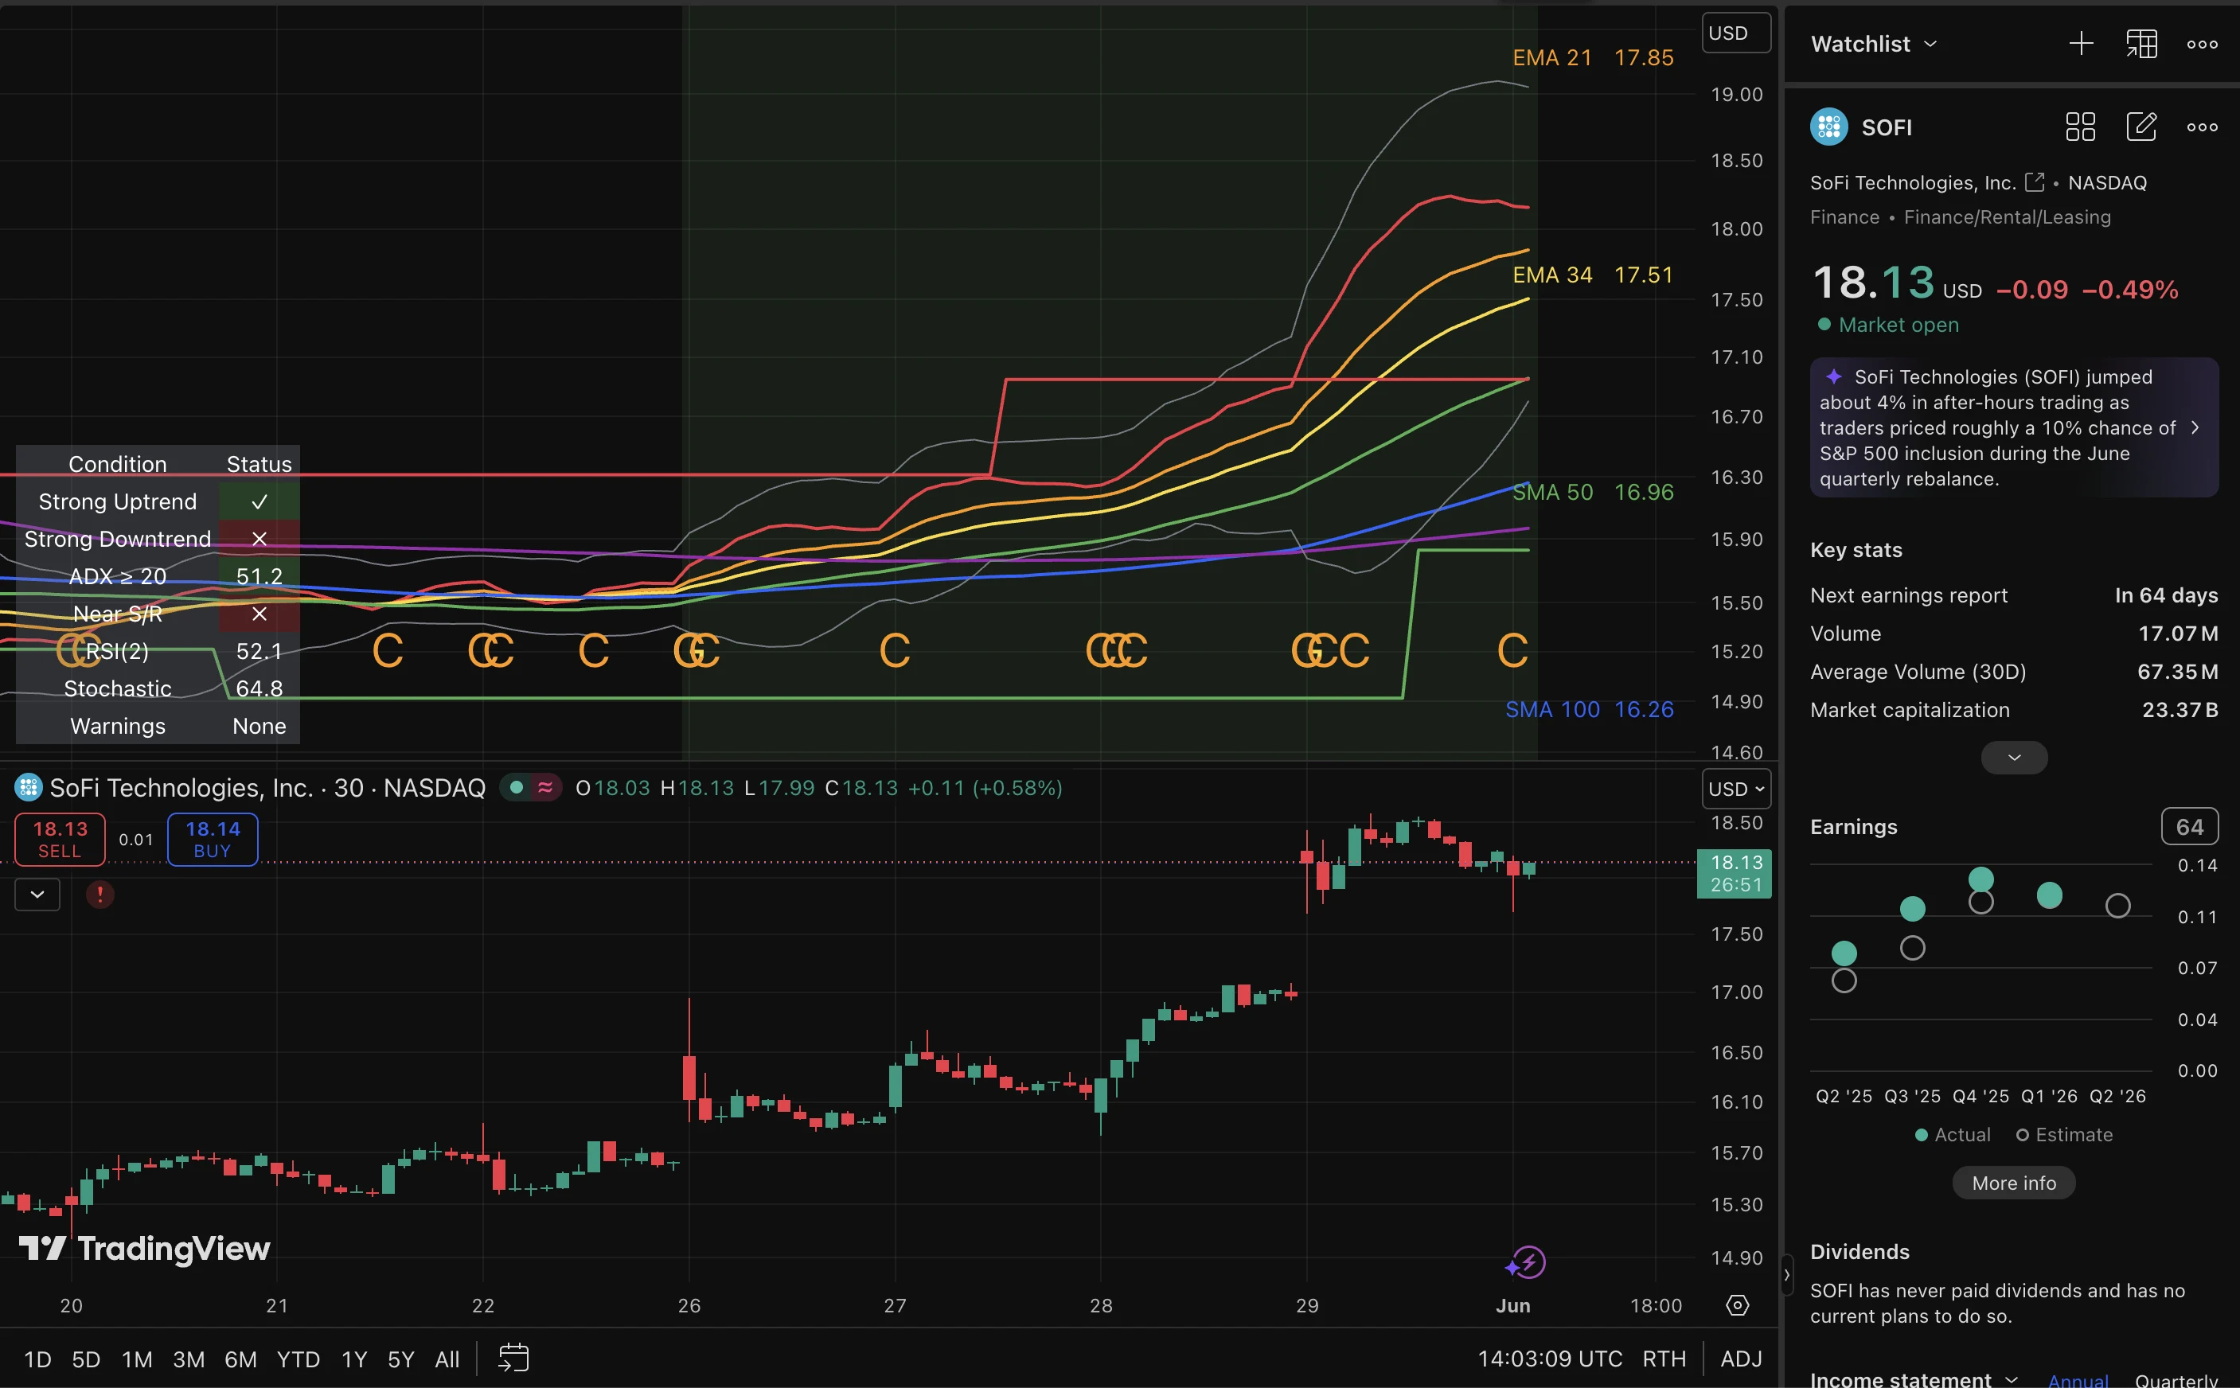Click More info under Earnings
This screenshot has height=1388, width=2240.
tap(2014, 1183)
